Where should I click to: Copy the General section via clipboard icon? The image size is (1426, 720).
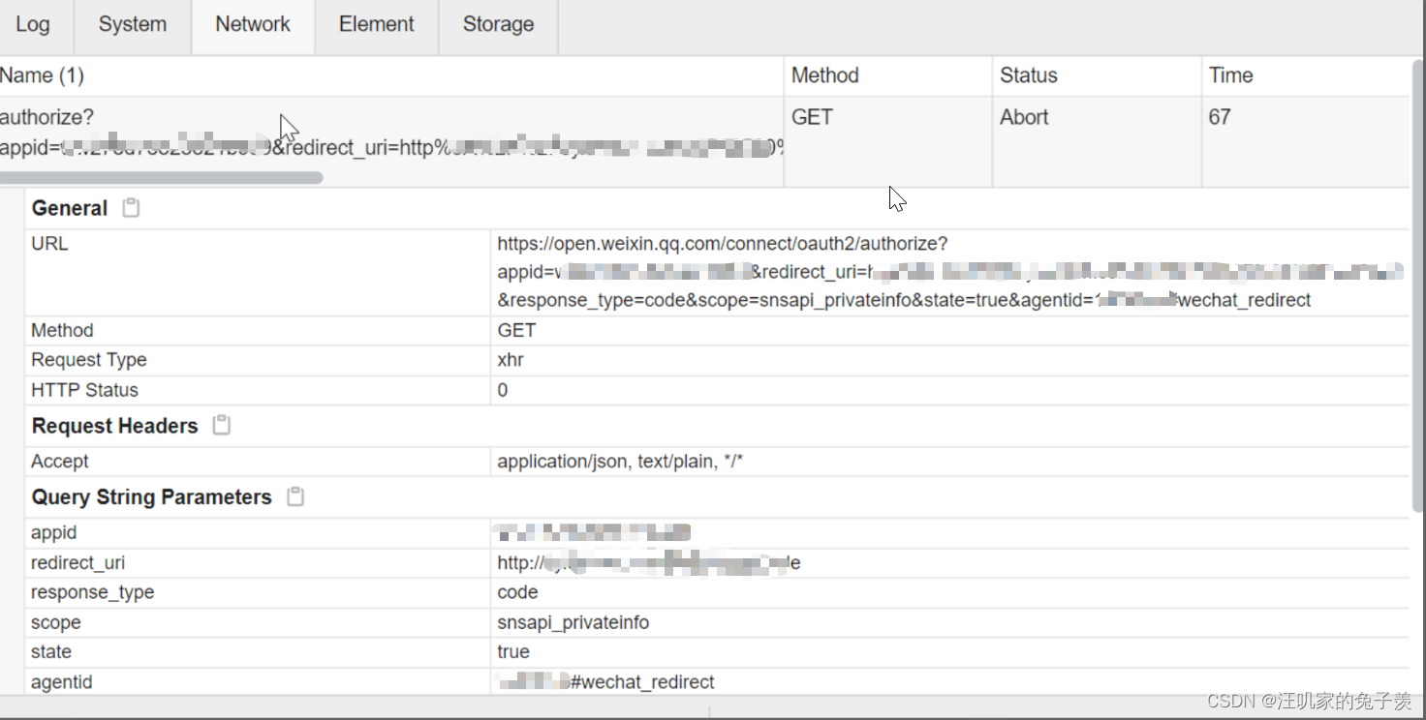click(131, 208)
